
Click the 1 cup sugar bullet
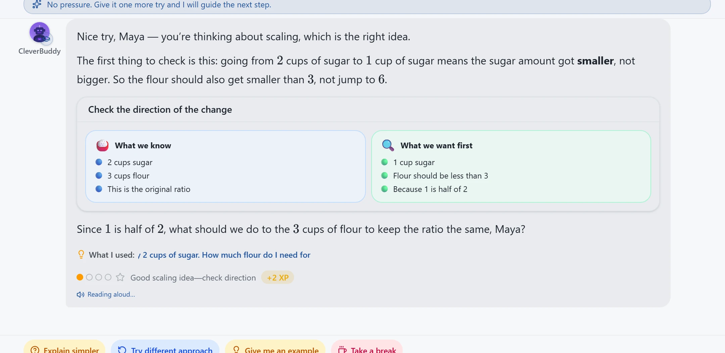pos(414,162)
